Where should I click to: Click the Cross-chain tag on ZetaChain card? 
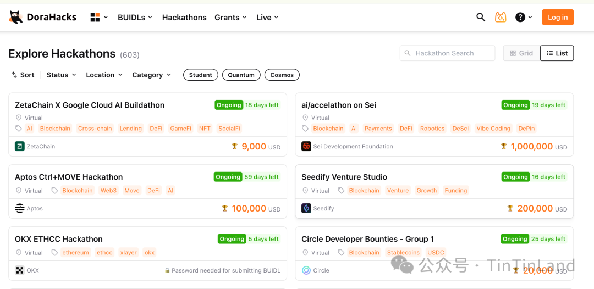[95, 129]
